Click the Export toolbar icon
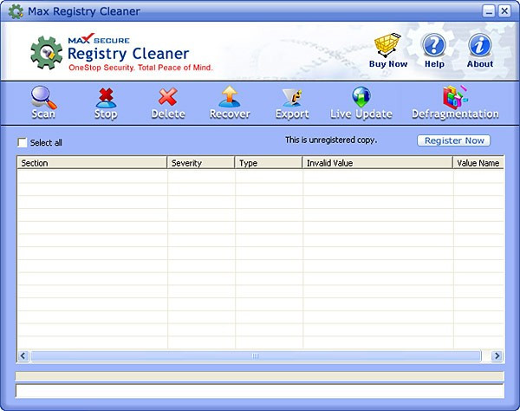The image size is (520, 411). pyautogui.click(x=292, y=102)
